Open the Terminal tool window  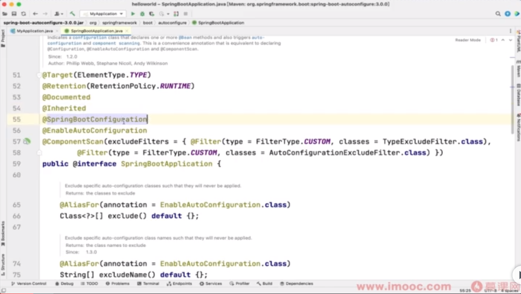tap(149, 284)
